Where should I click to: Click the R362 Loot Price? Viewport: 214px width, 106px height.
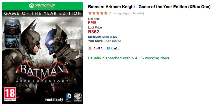click(93, 32)
